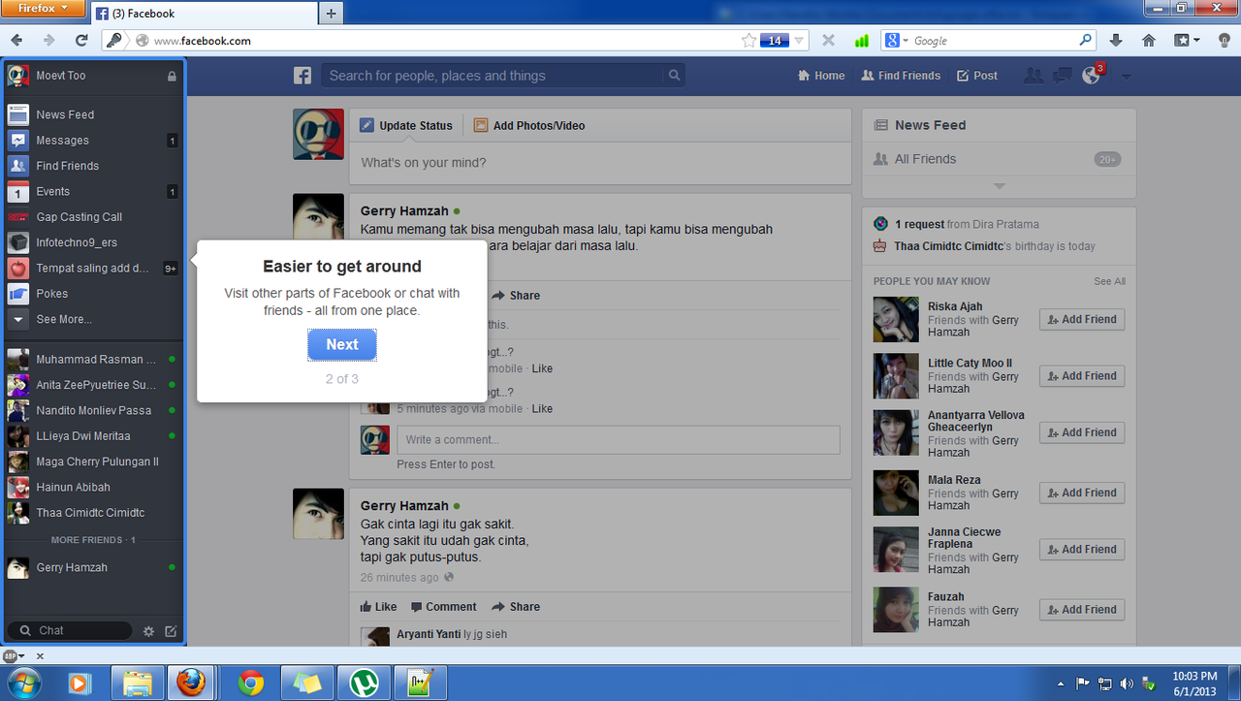Open uTorrent from the taskbar
This screenshot has width=1241, height=701.
pos(364,684)
